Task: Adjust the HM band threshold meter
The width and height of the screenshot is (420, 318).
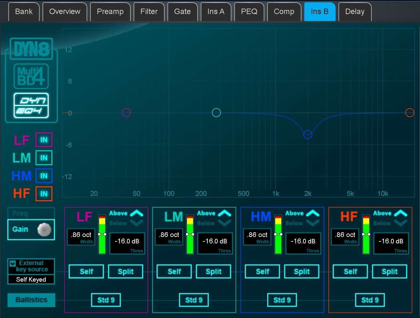Action: pos(278,234)
